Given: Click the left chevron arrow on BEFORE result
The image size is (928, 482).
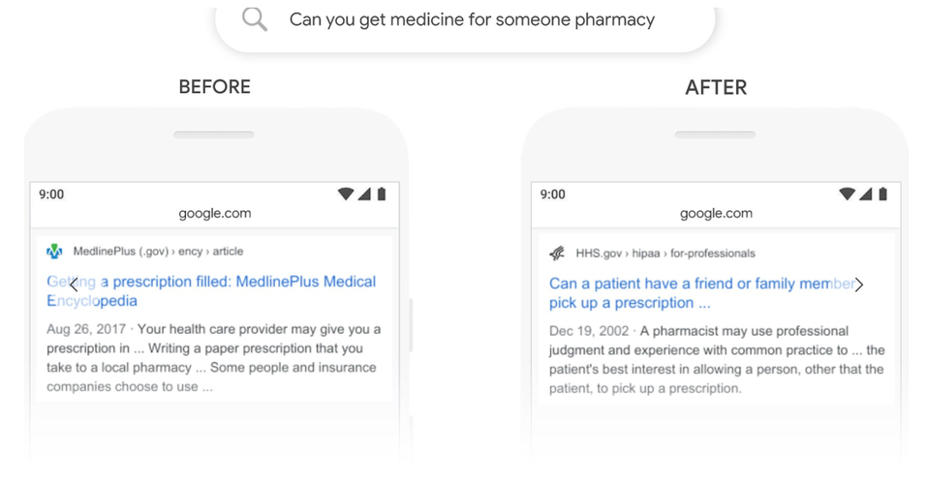Looking at the screenshot, I should tap(74, 285).
